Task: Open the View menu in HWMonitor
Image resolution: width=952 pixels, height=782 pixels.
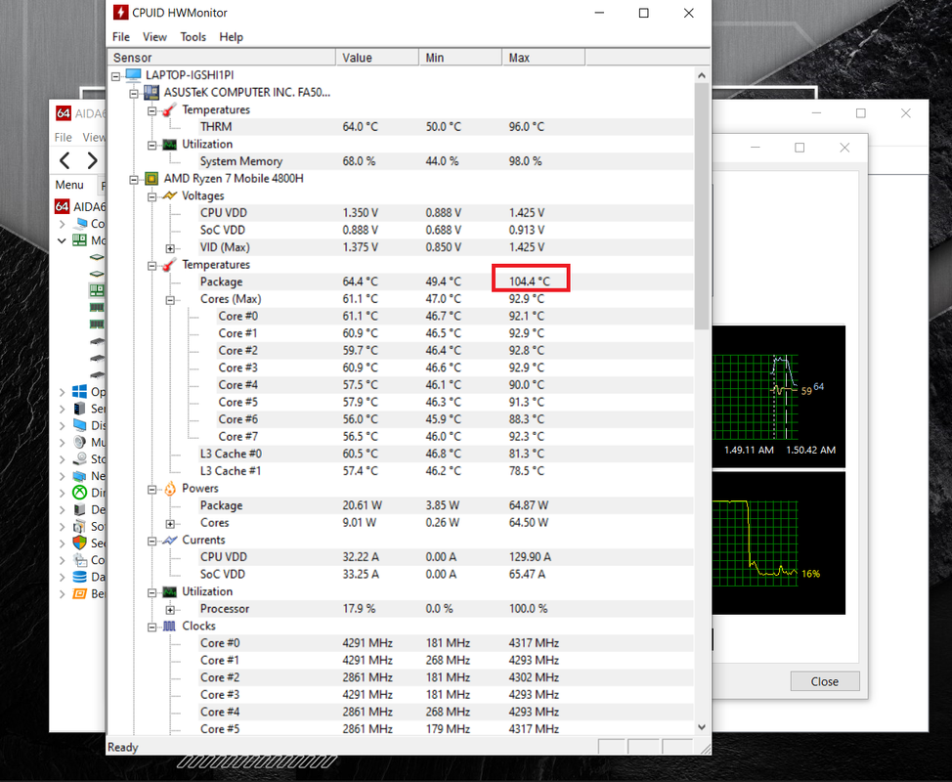Action: pyautogui.click(x=154, y=37)
